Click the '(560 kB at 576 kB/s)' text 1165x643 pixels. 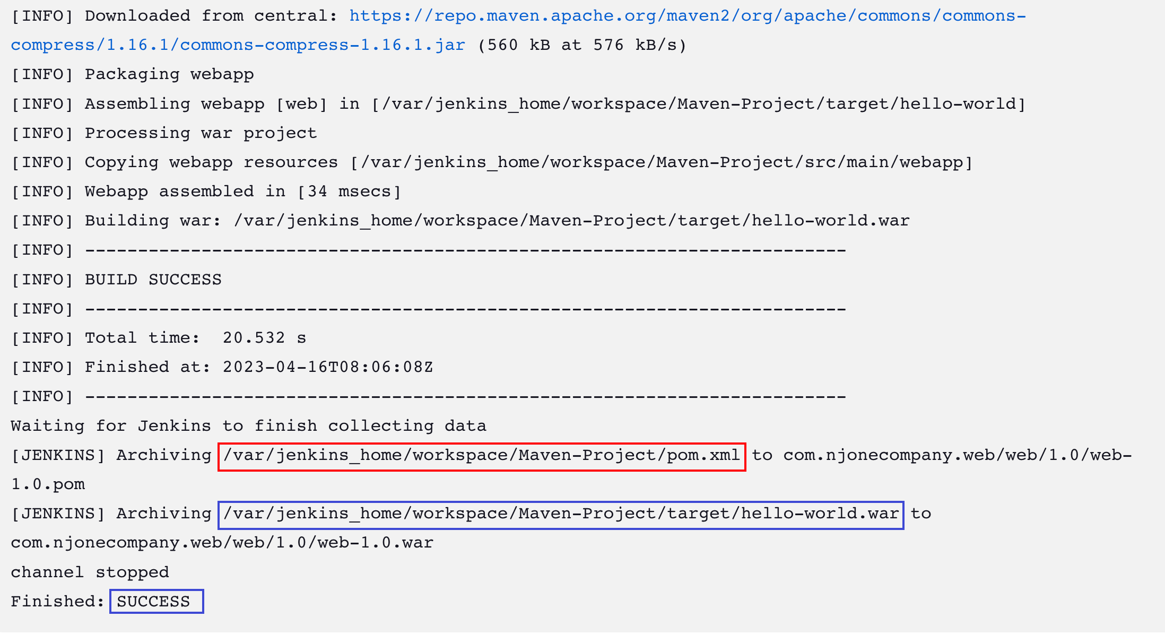click(582, 45)
